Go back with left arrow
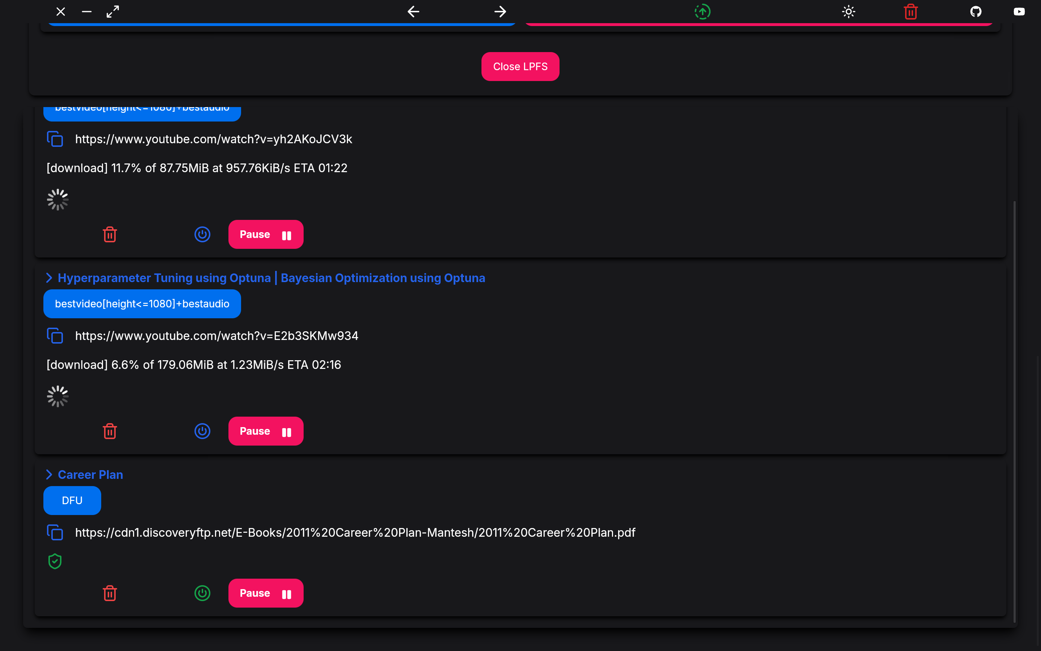 coord(413,12)
